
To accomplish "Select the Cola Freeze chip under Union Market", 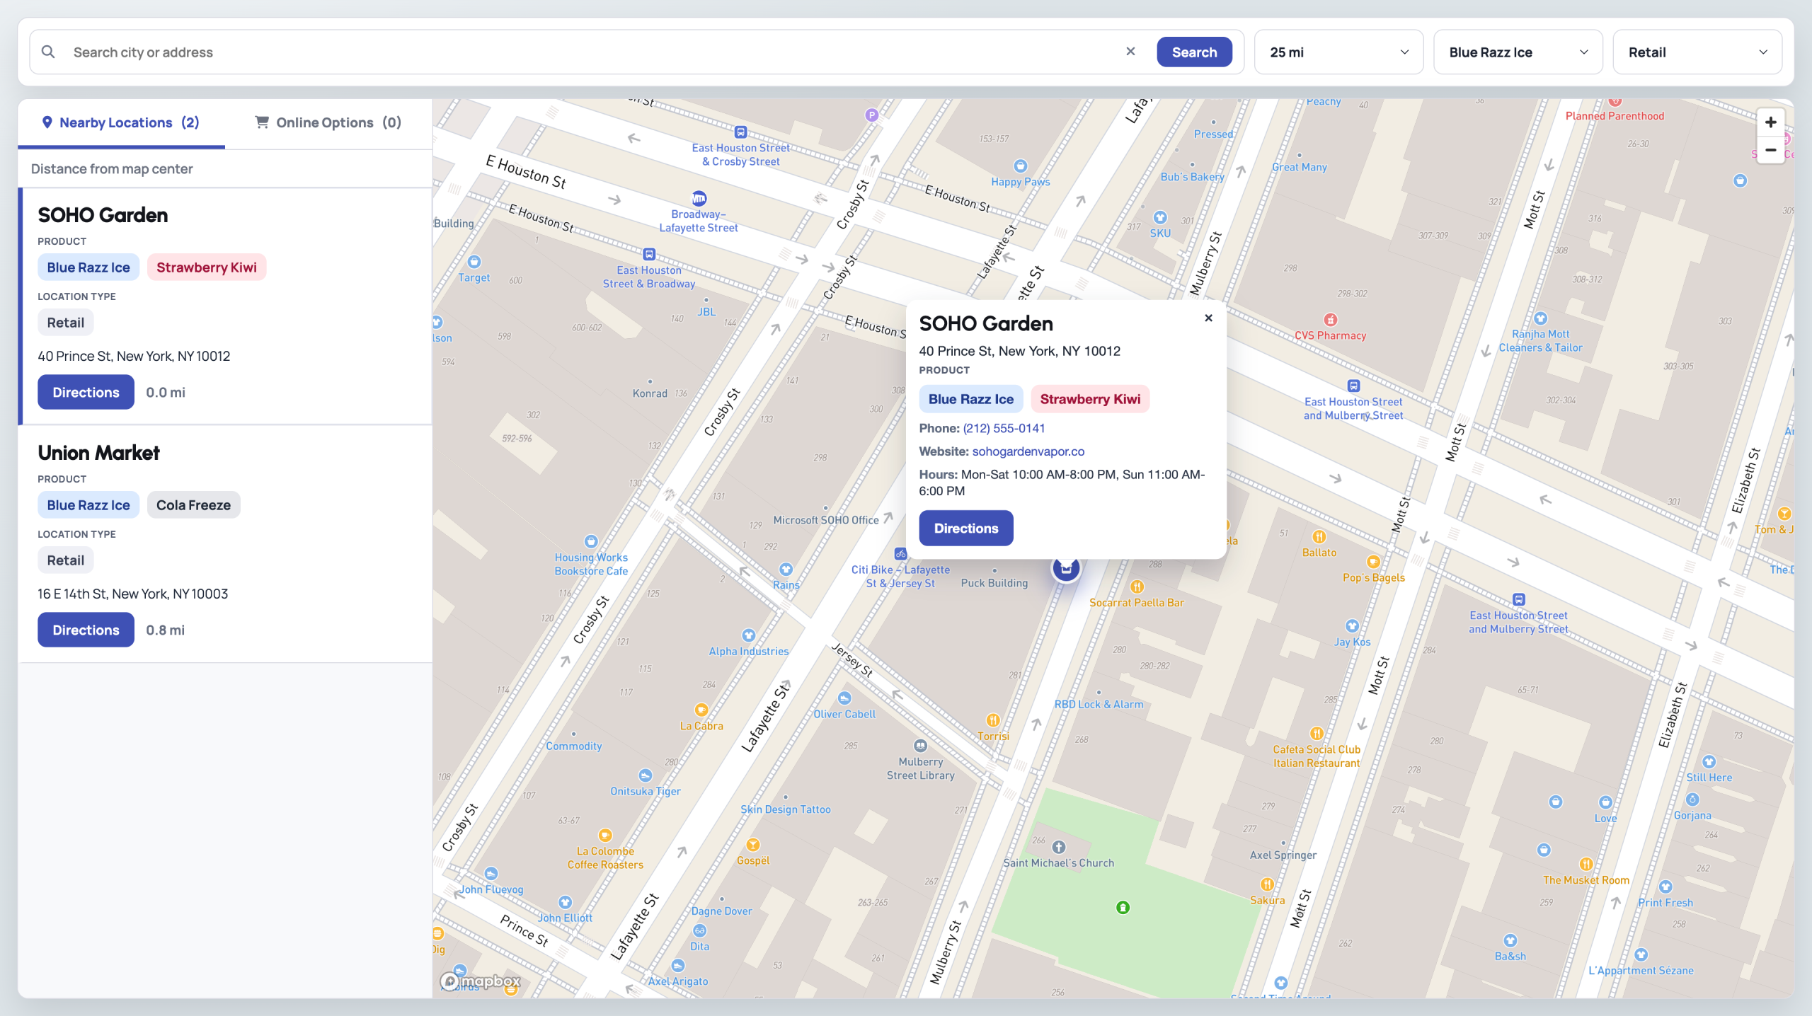I will click(x=193, y=504).
